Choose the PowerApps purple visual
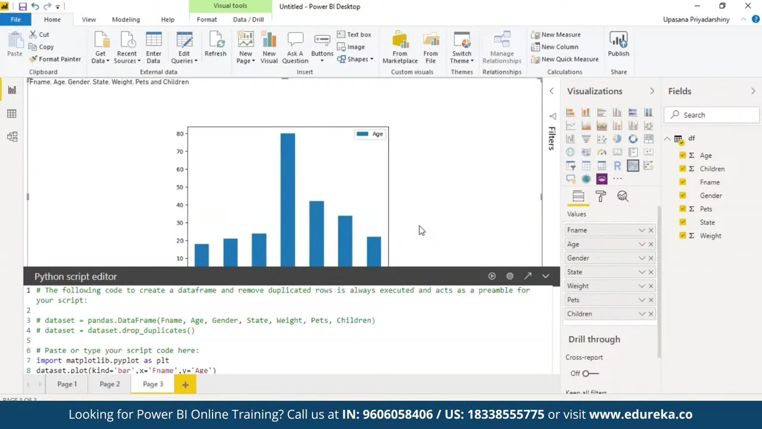762x429 pixels. tap(602, 179)
